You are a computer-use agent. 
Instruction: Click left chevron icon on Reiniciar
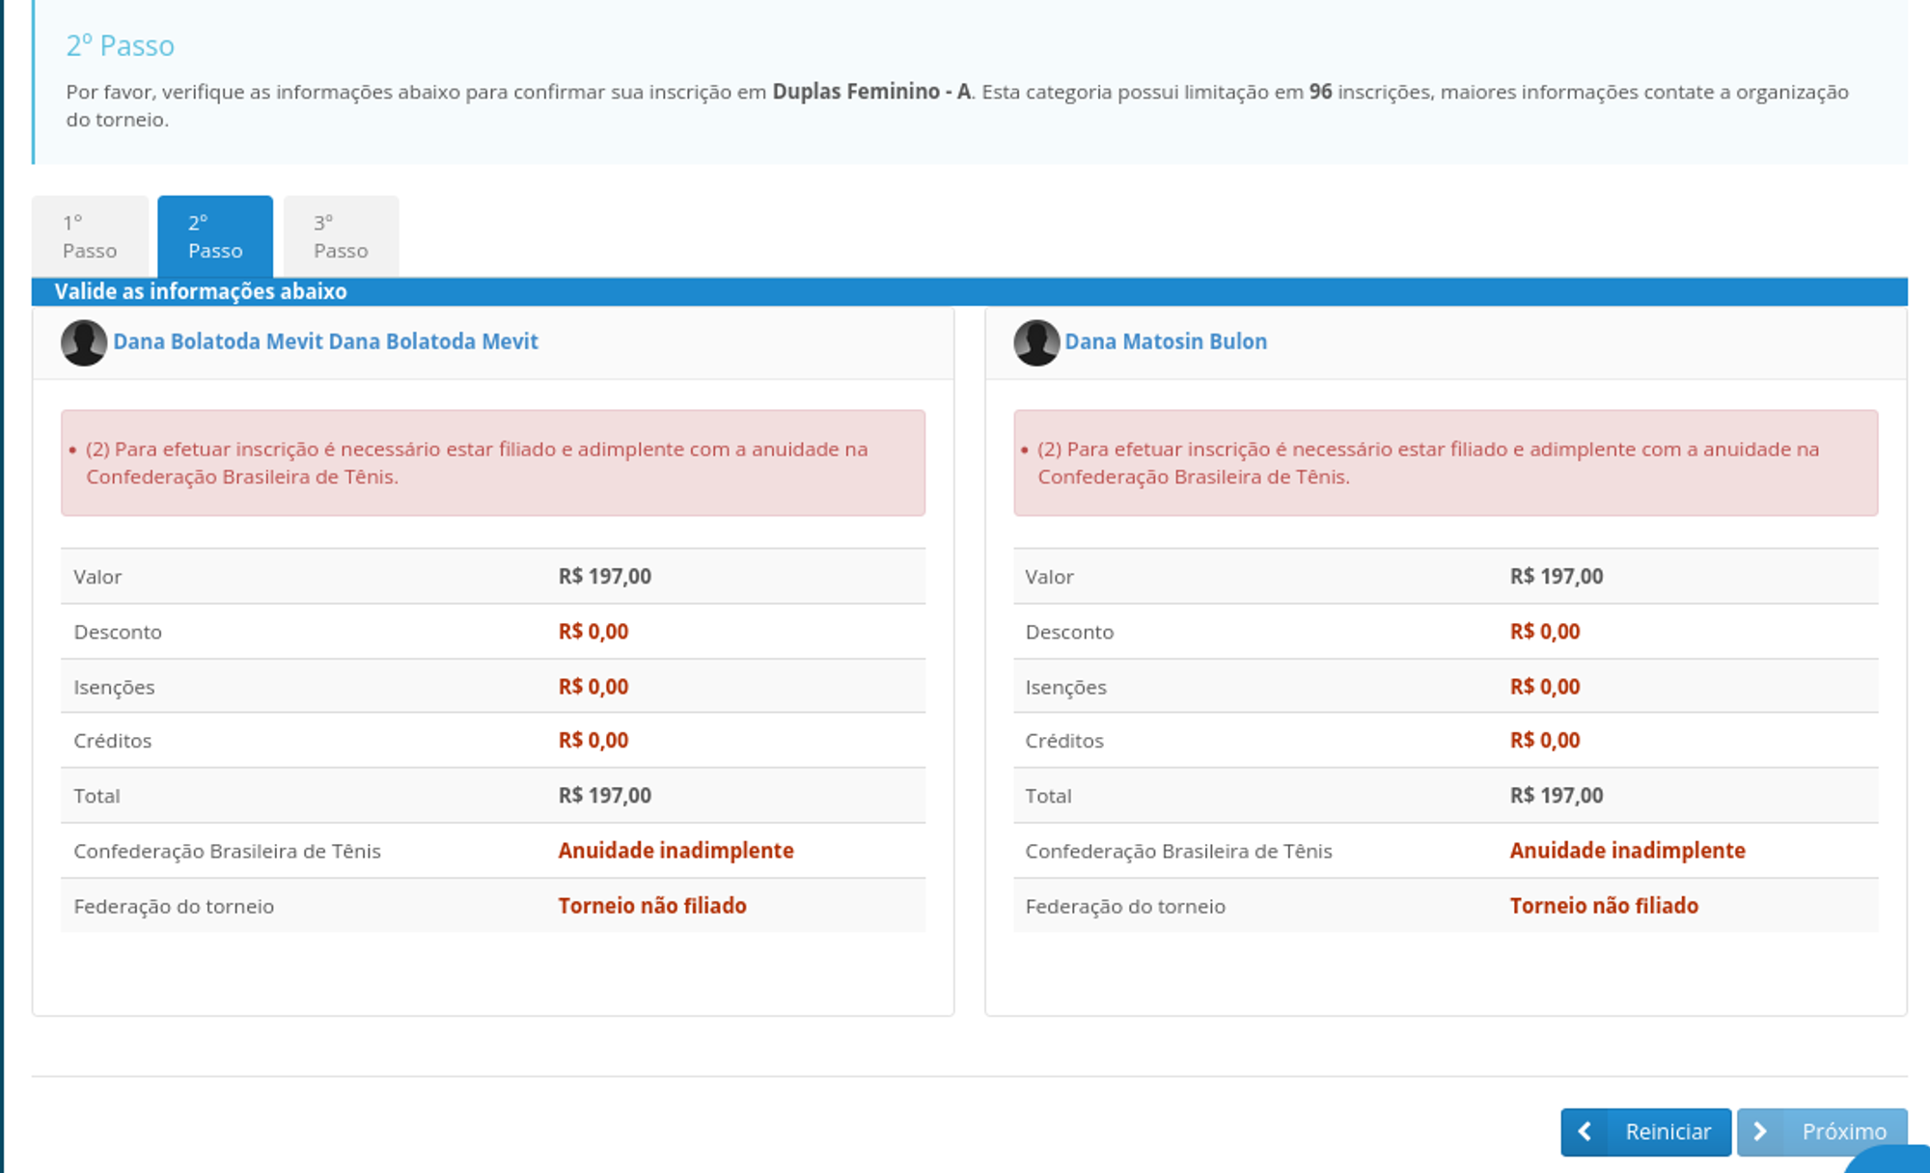click(1585, 1132)
